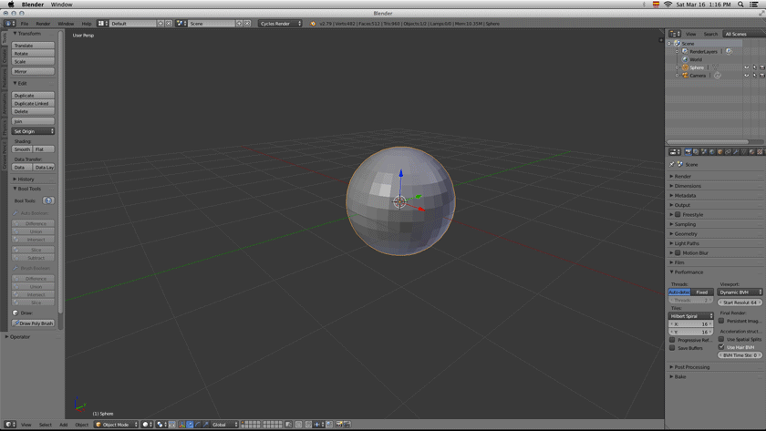This screenshot has height=431, width=766.
Task: Open the Global orientation dropdown
Action: tap(224, 425)
